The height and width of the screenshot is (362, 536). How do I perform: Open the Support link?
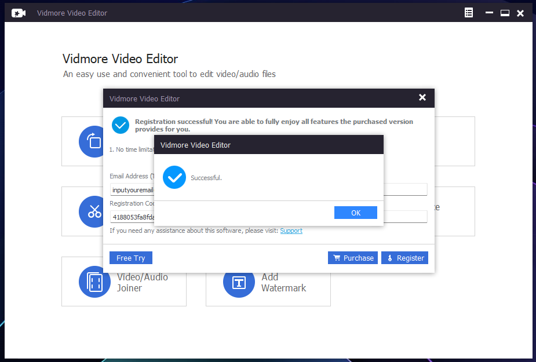click(291, 231)
